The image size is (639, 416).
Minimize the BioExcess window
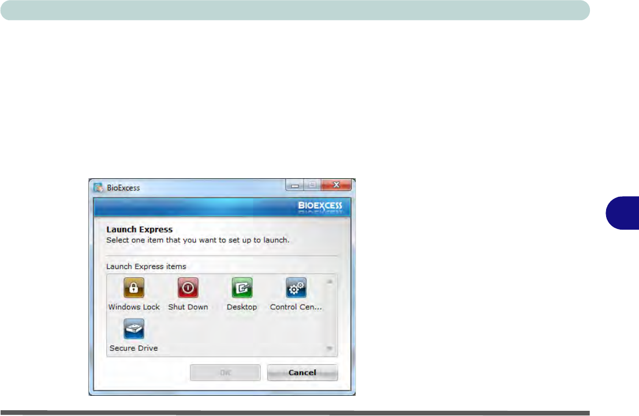[x=294, y=185]
